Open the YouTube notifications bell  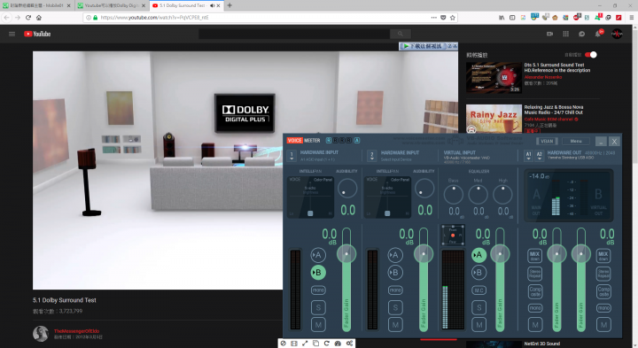(598, 35)
